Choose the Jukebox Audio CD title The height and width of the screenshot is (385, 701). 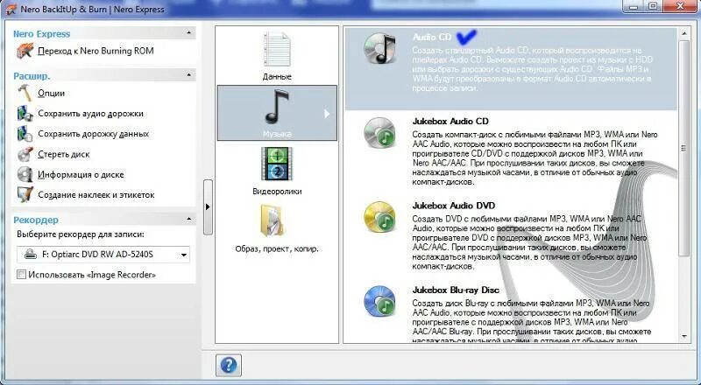click(x=450, y=121)
